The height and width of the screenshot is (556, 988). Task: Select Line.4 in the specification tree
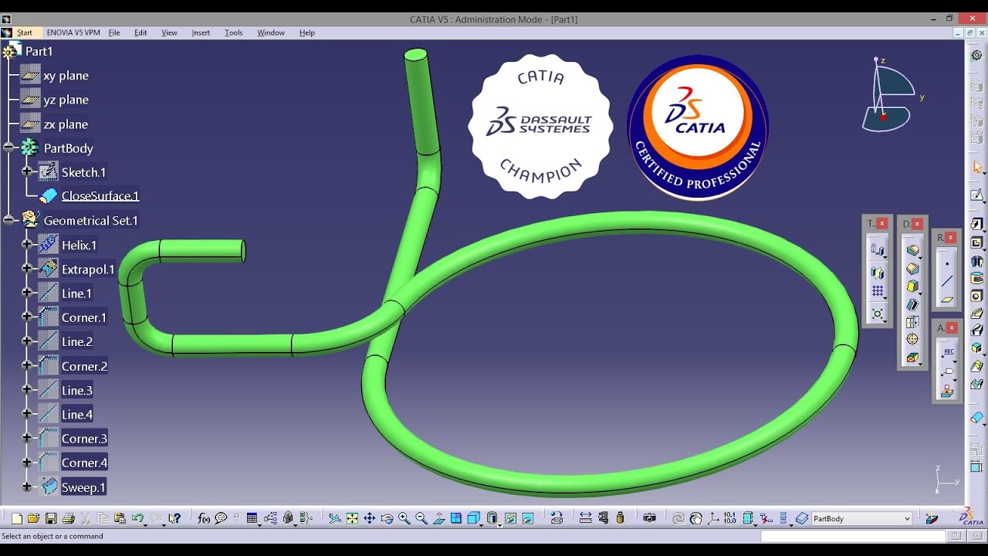tap(76, 414)
